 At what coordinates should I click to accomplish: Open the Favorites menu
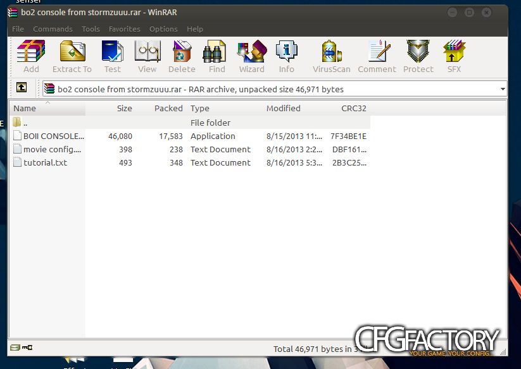coord(125,29)
